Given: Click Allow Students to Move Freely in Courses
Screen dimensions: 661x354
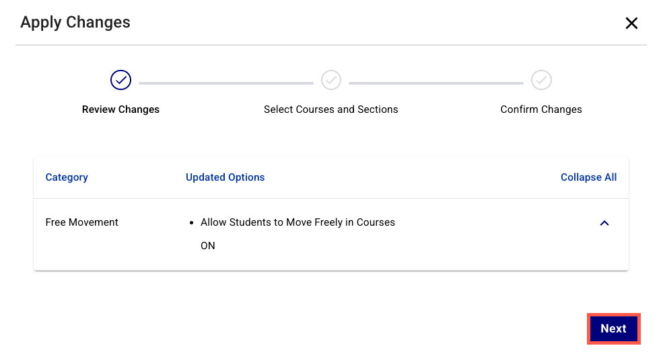Looking at the screenshot, I should coord(298,222).
